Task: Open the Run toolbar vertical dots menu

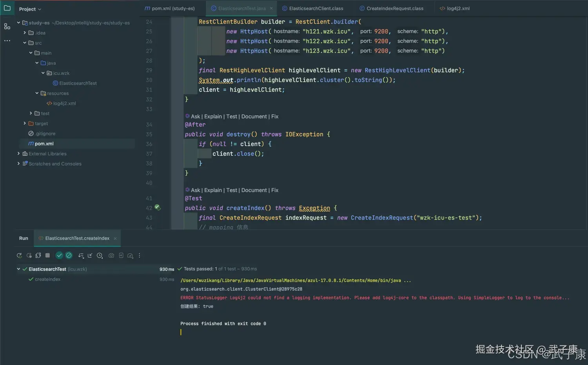Action: [x=140, y=255]
